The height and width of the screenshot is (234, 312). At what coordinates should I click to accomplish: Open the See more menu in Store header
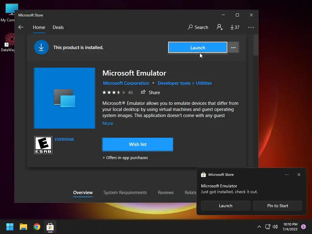(251, 27)
